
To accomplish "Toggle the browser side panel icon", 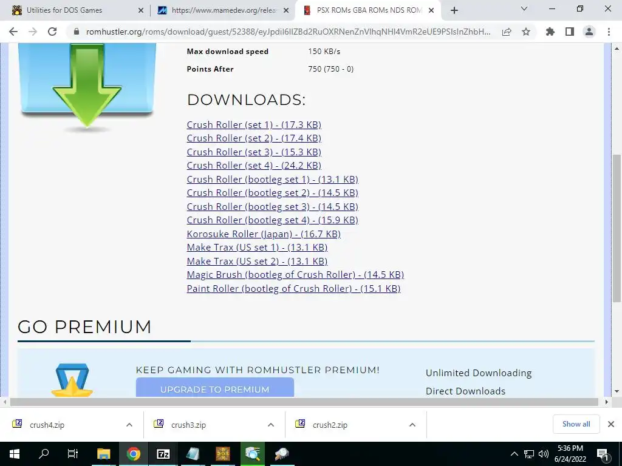I will click(570, 32).
